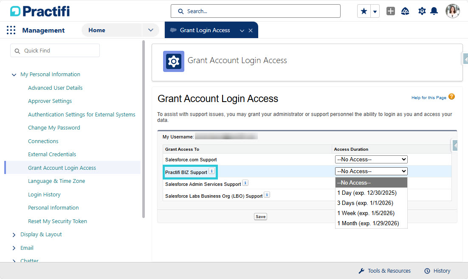Open the setup gear icon
This screenshot has width=468, height=279.
(422, 11)
